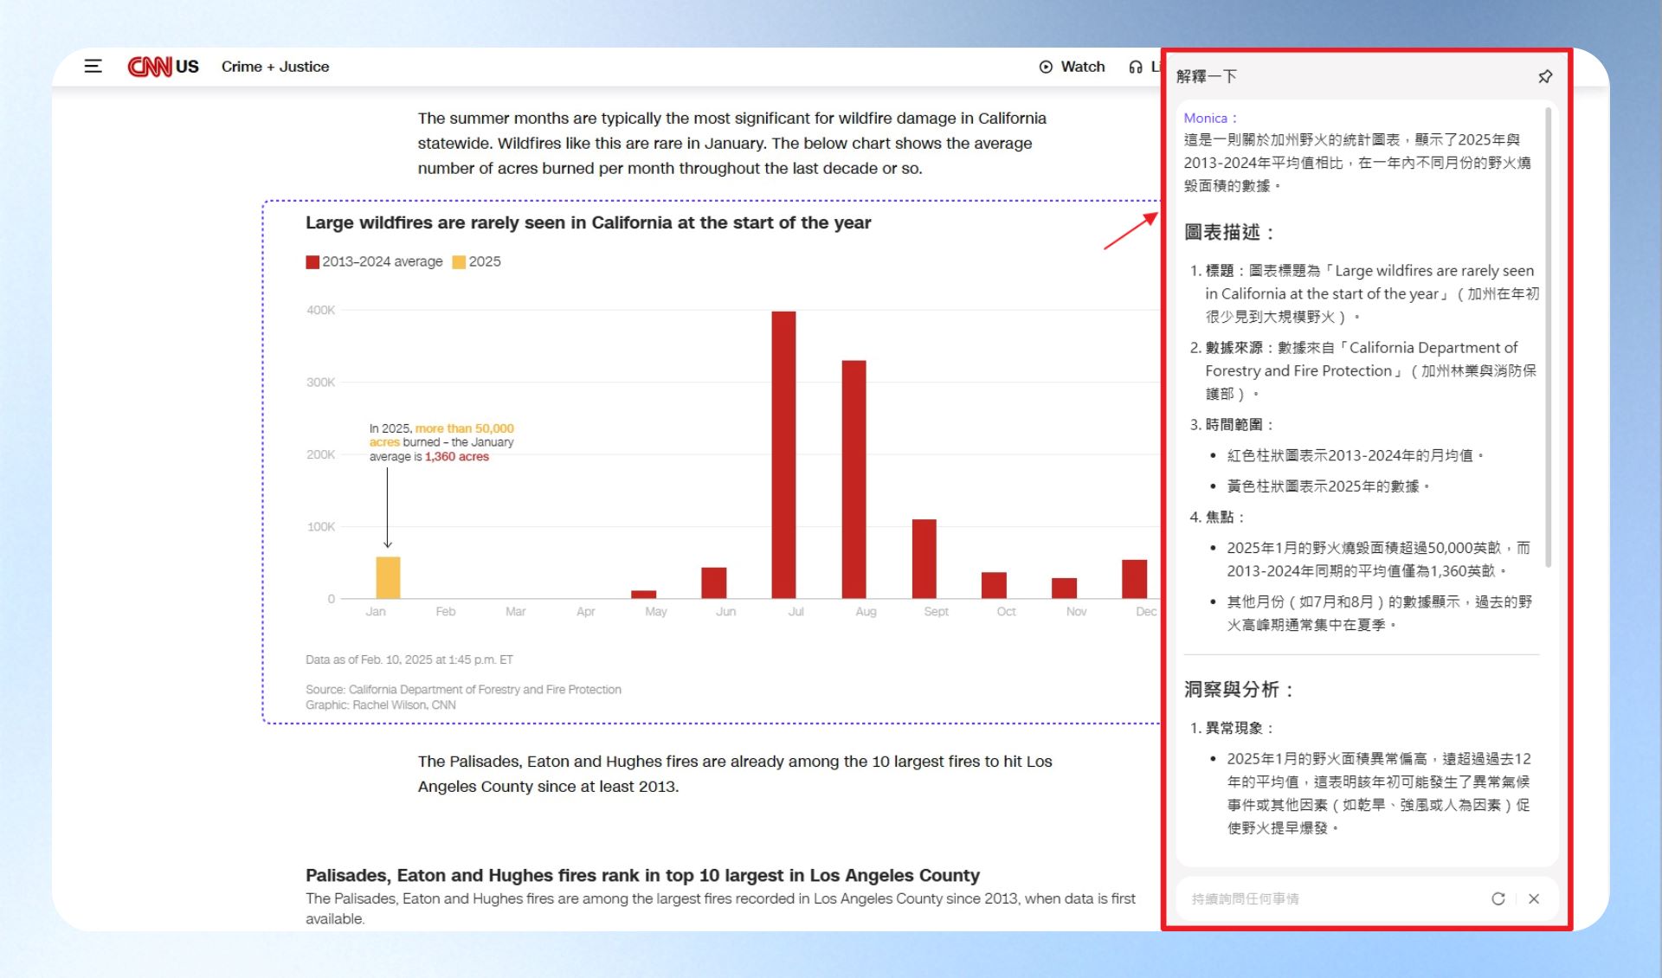Viewport: 1662px width, 978px height.
Task: Close the Monica chat panel
Action: click(x=1534, y=898)
